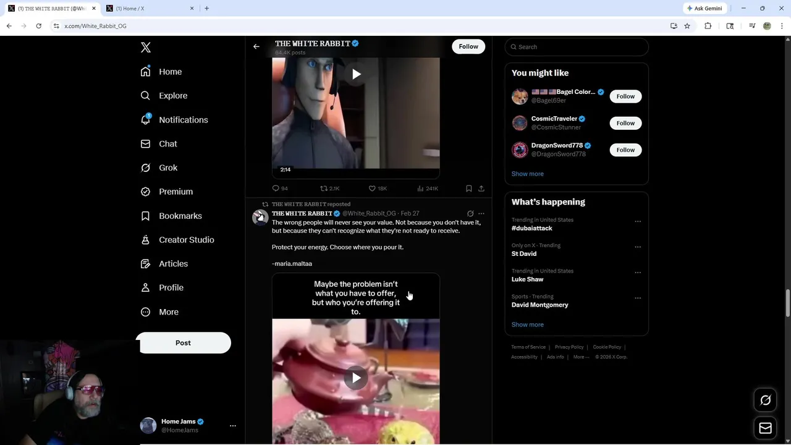Open Home in left navigation
Viewport: 791px width, 445px height.
[x=161, y=72]
